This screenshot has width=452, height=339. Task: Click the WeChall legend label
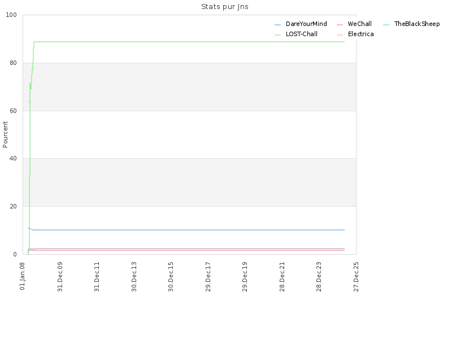click(359, 24)
